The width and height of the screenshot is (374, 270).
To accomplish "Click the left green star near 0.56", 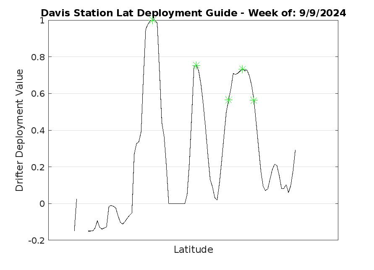I will [228, 100].
